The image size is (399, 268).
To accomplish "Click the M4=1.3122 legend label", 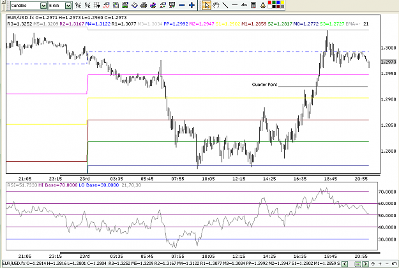I will 98,24.
